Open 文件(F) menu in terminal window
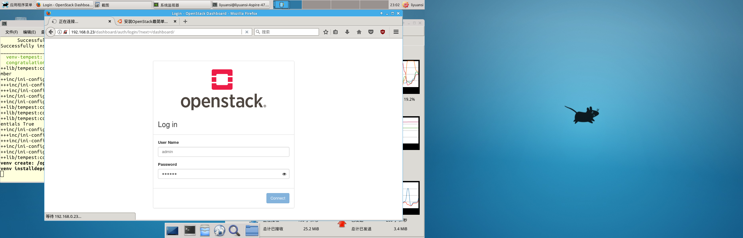 (x=12, y=32)
